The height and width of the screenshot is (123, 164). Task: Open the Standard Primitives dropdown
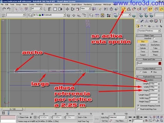click(149, 31)
